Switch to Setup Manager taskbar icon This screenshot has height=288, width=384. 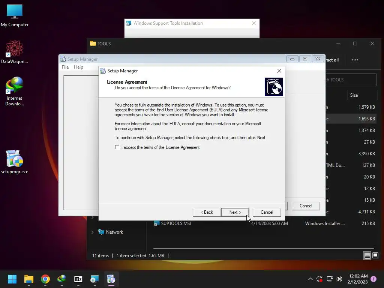[x=111, y=279]
